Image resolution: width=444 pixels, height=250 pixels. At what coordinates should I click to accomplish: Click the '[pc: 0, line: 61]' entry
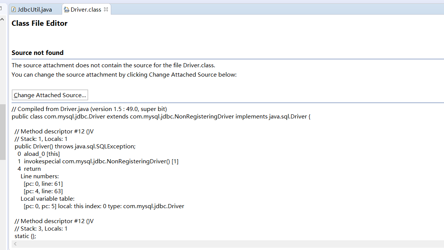tap(43, 184)
